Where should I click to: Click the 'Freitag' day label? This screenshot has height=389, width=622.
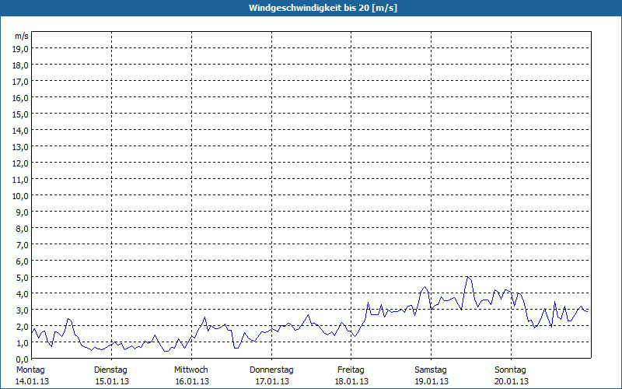[x=351, y=370]
